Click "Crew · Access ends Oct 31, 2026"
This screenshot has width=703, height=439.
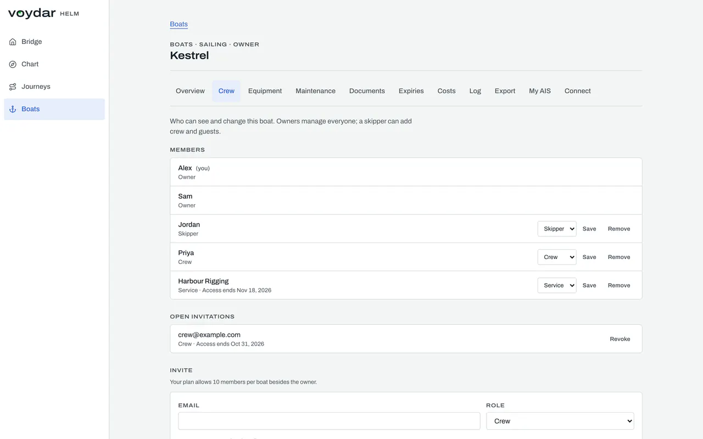click(x=221, y=344)
